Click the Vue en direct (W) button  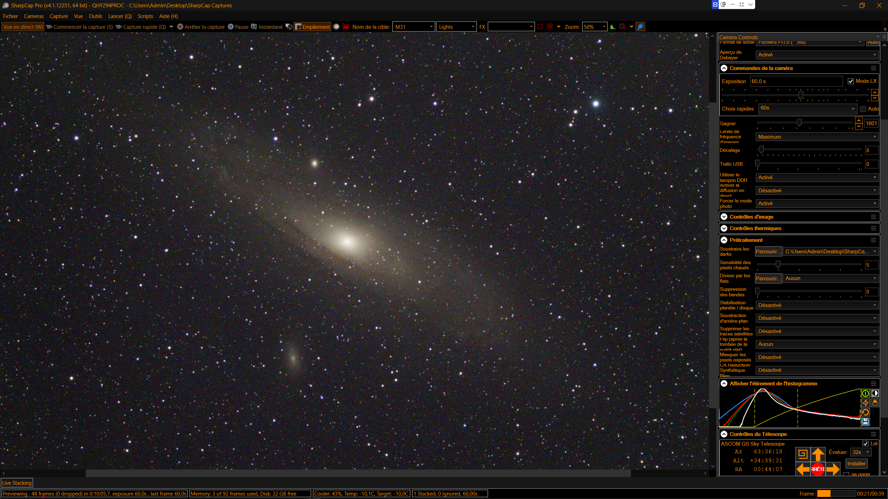click(x=23, y=27)
